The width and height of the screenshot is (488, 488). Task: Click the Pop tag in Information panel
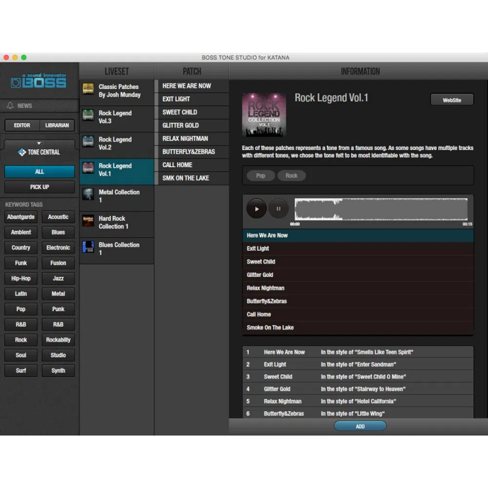[261, 176]
